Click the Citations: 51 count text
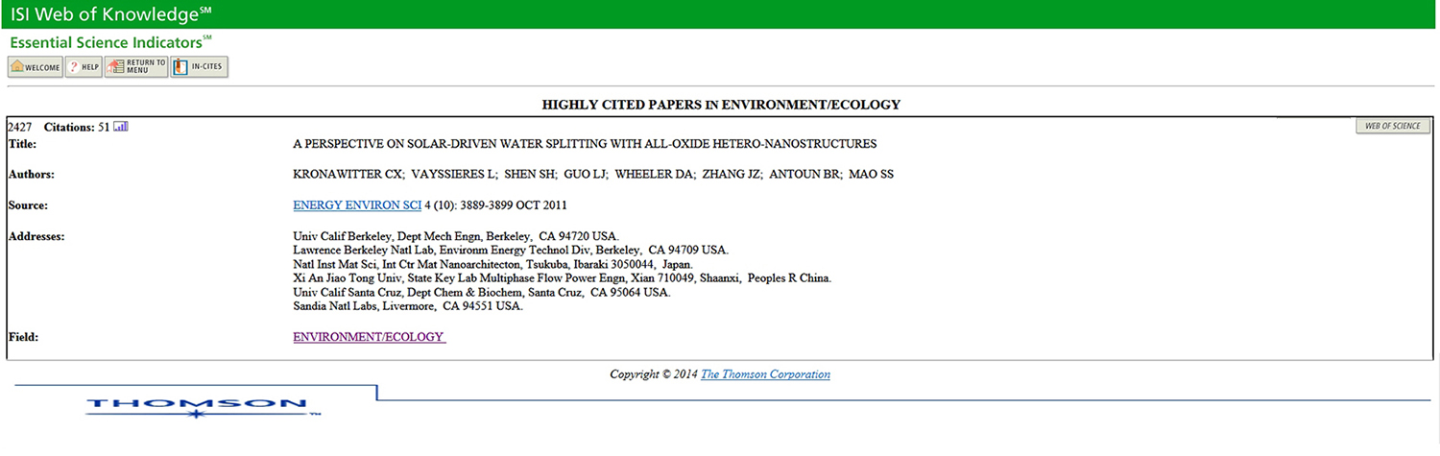Screen dimensions: 1440x456 (x=77, y=127)
